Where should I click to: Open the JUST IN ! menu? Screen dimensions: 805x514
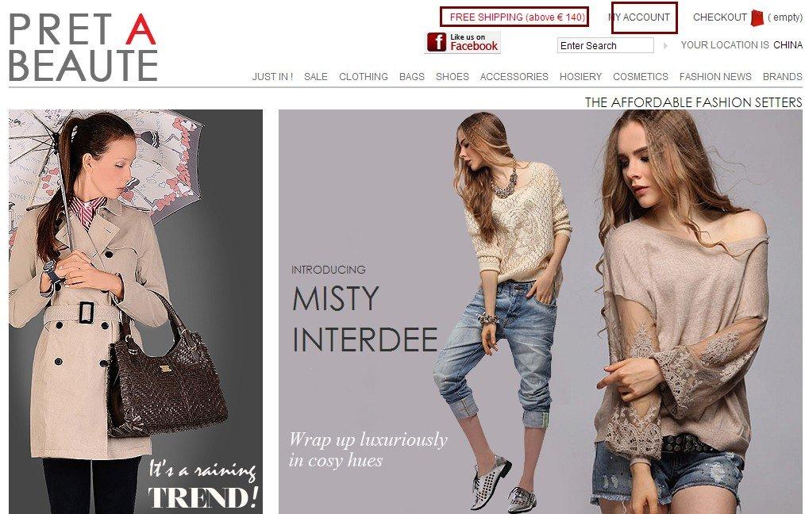(x=272, y=77)
